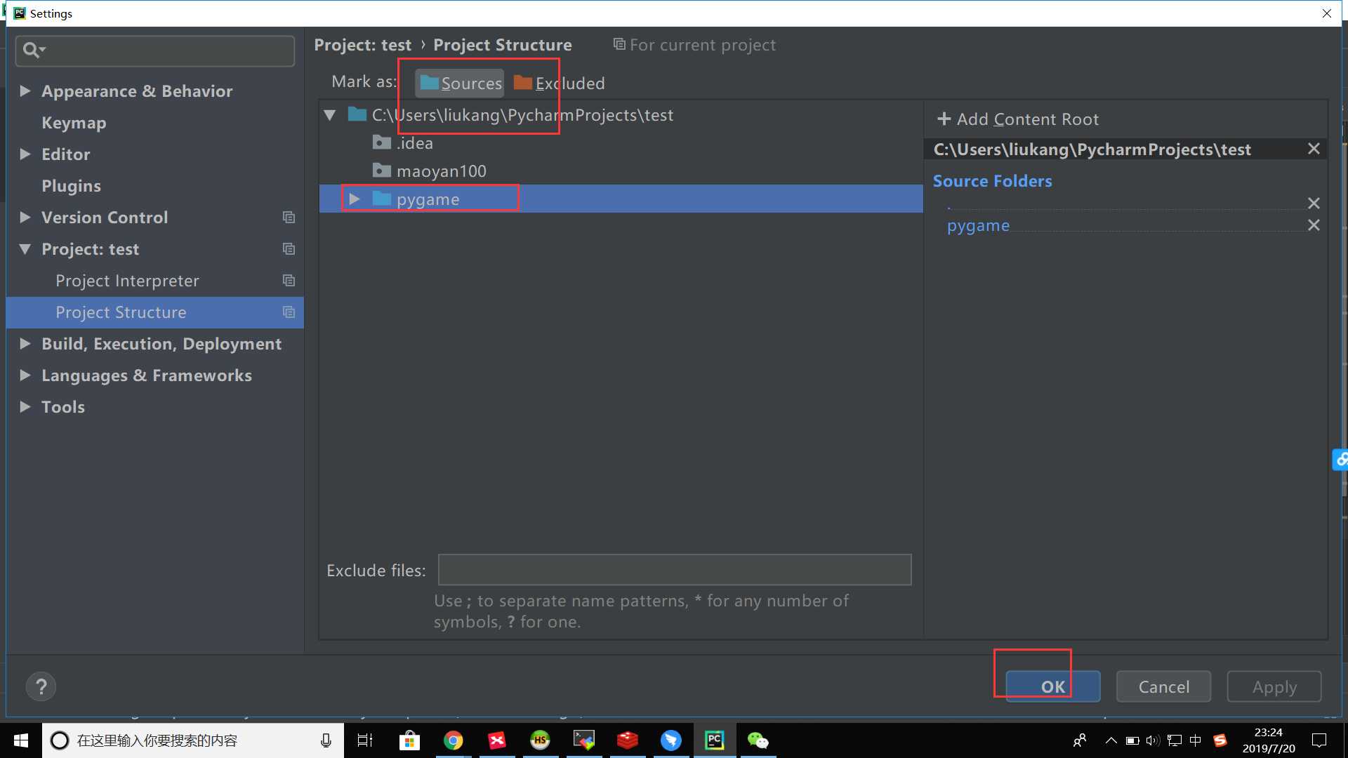Collapse the project root tree node

[331, 114]
